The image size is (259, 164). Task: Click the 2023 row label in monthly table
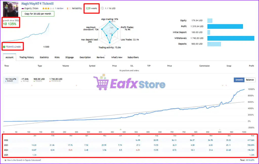click(6, 145)
